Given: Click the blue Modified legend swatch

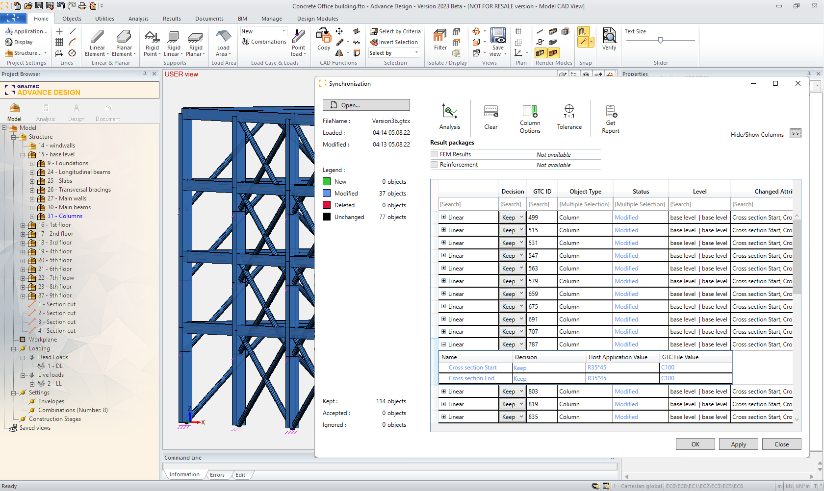Looking at the screenshot, I should (x=327, y=193).
